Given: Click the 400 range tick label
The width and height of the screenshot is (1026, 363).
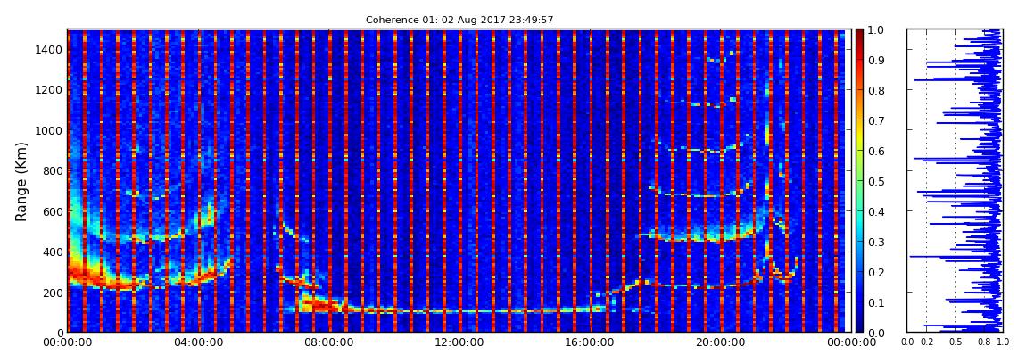Looking at the screenshot, I should (53, 252).
